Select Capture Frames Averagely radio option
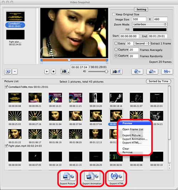This screenshot has width=178, height=190. [x=116, y=49]
